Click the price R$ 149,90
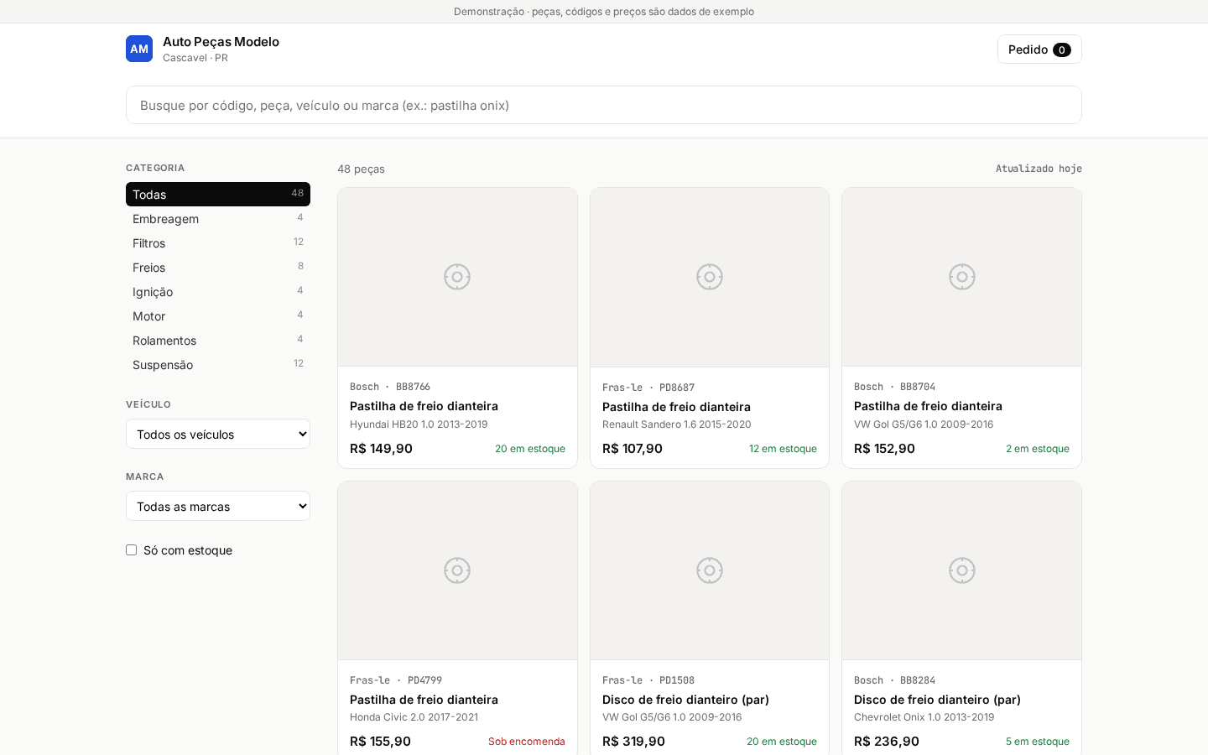Screen dimensions: 1208x755 click(381, 449)
